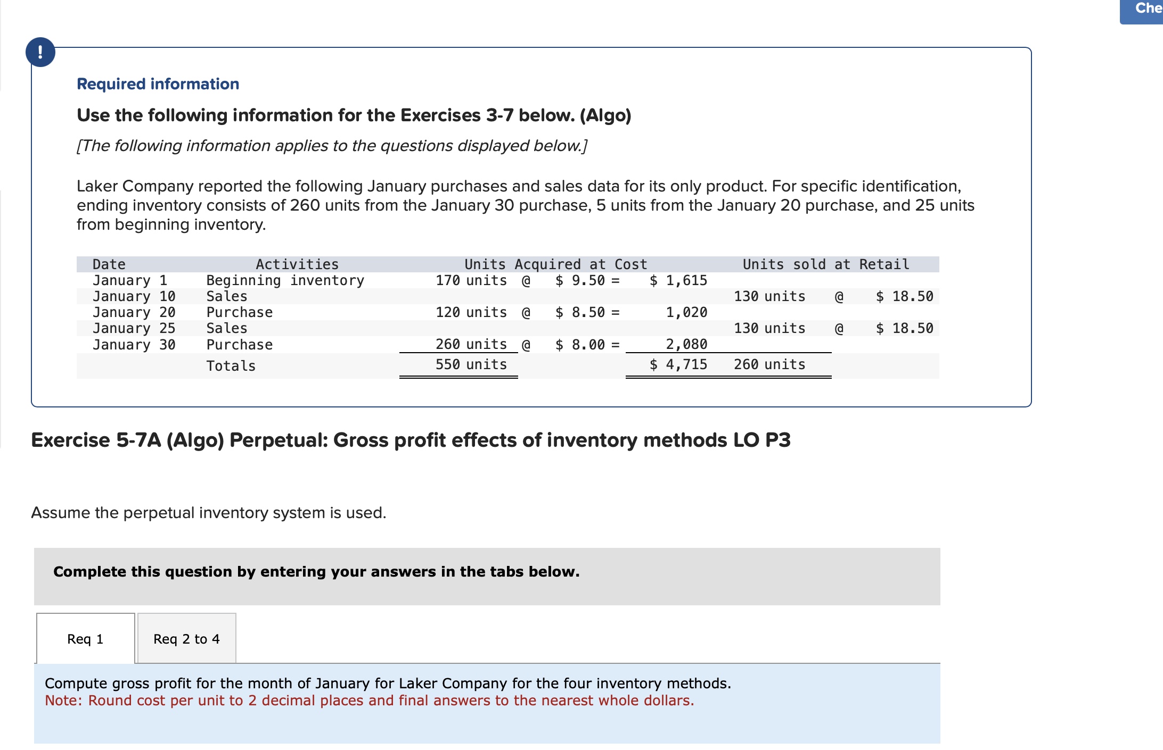The height and width of the screenshot is (750, 1163).
Task: Select 'January 20' date cell
Action: point(134,312)
